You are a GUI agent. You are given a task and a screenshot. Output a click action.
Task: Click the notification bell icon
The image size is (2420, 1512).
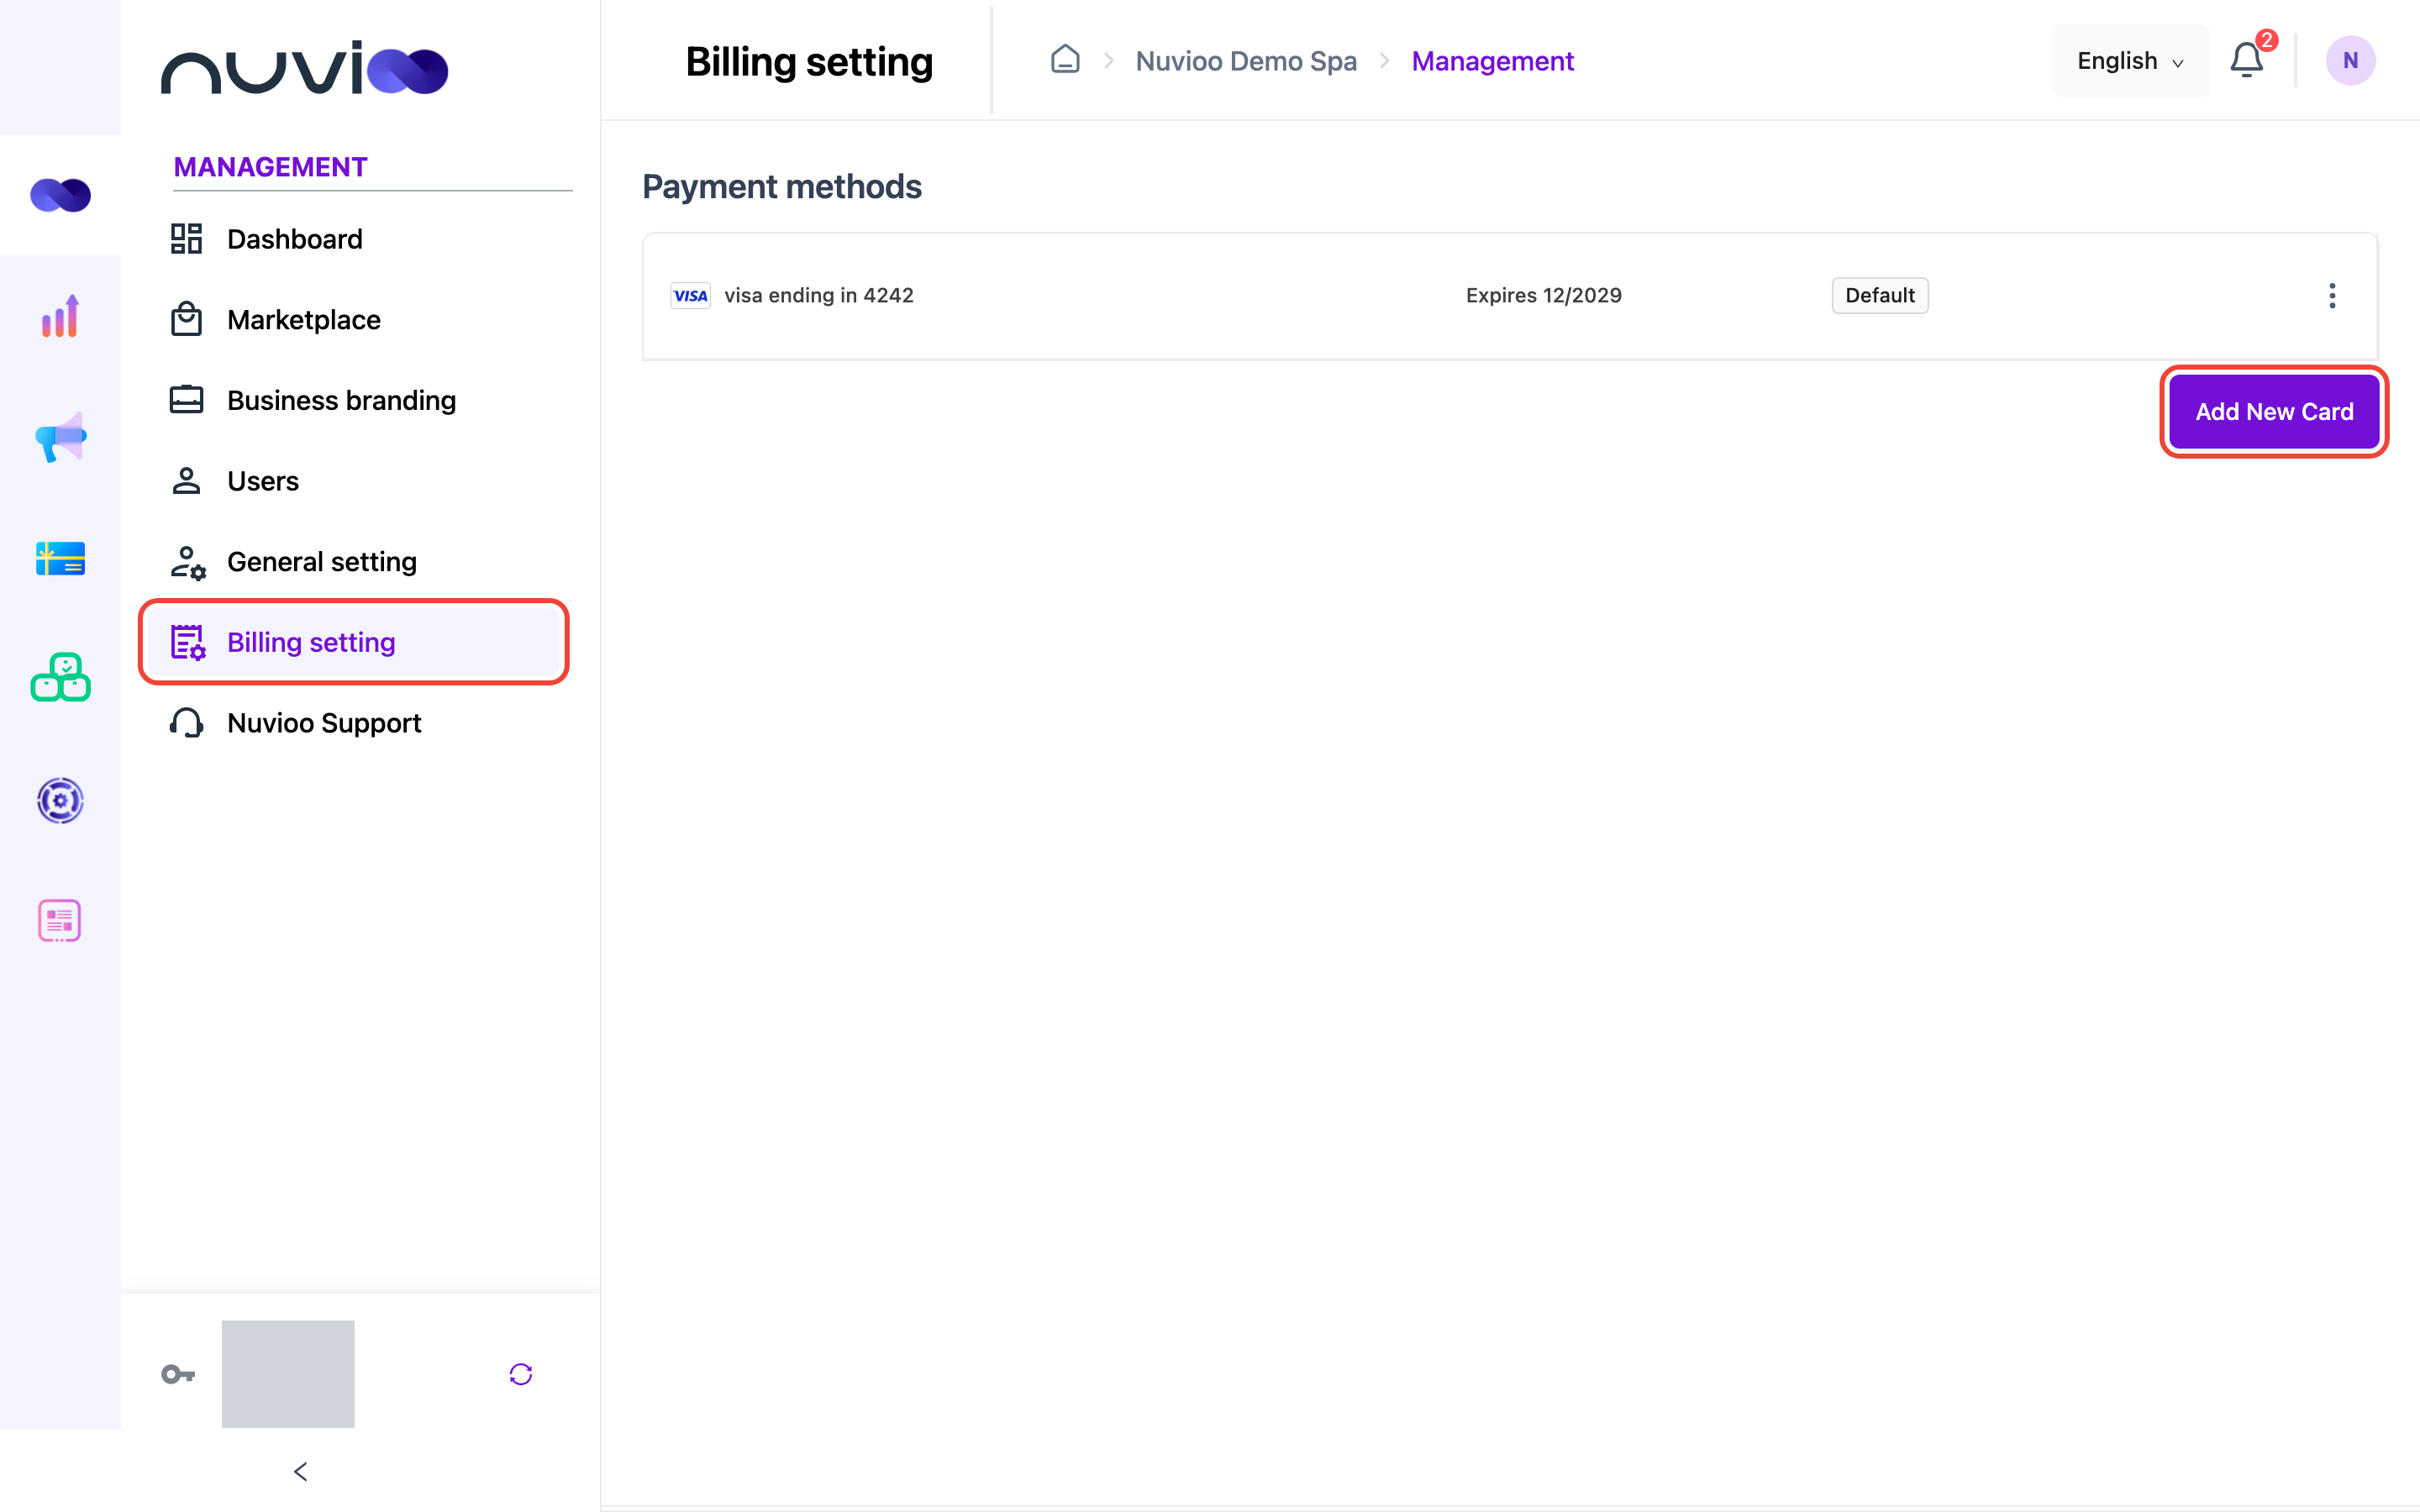(2246, 60)
